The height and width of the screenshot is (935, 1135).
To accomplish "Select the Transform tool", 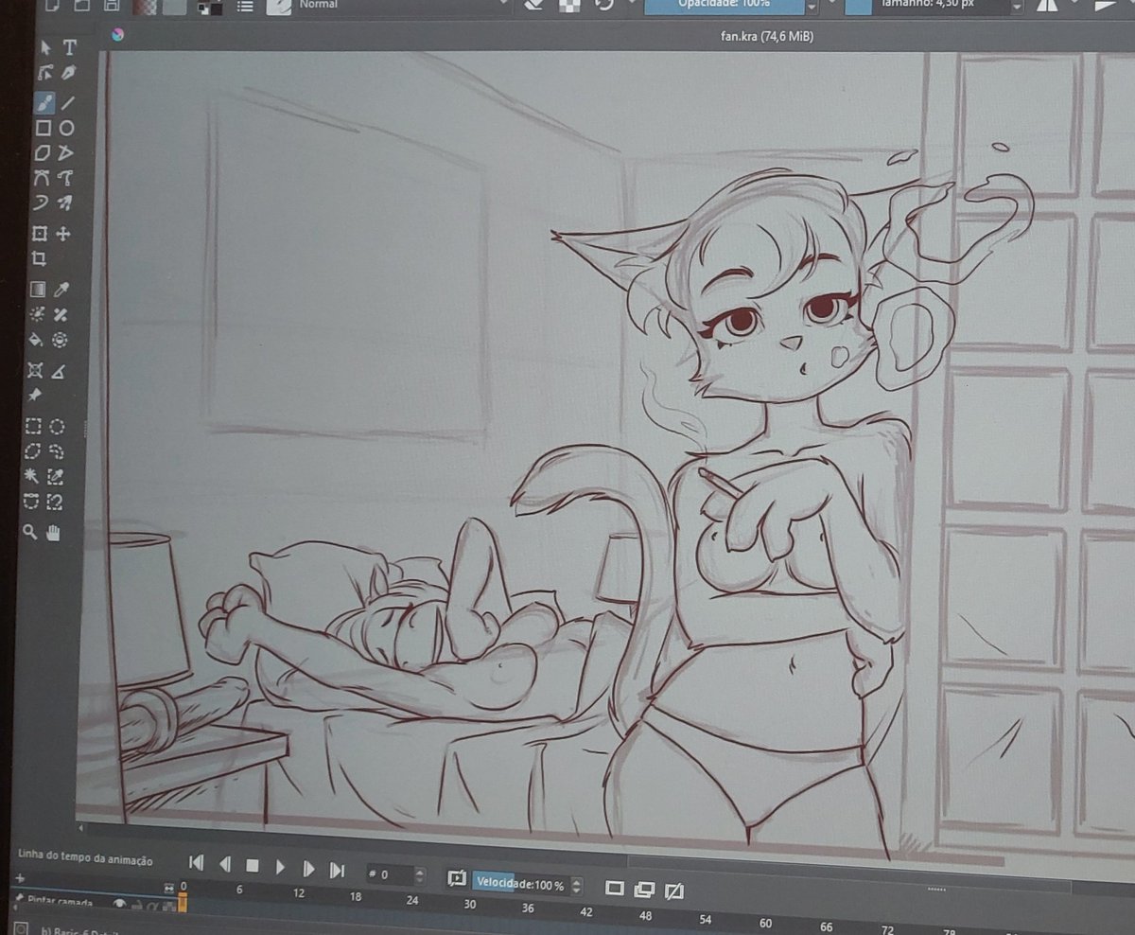I will (x=39, y=234).
